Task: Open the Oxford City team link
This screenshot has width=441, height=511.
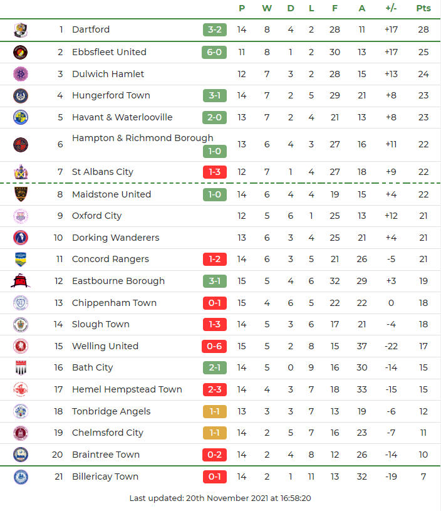Action: coord(96,216)
